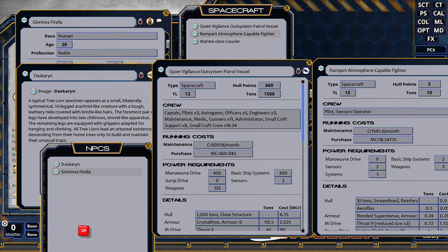Open the chat bubble on Glorinna Firella's sheet
Image resolution: width=448 pixels, height=252 pixels.
[x=158, y=21]
